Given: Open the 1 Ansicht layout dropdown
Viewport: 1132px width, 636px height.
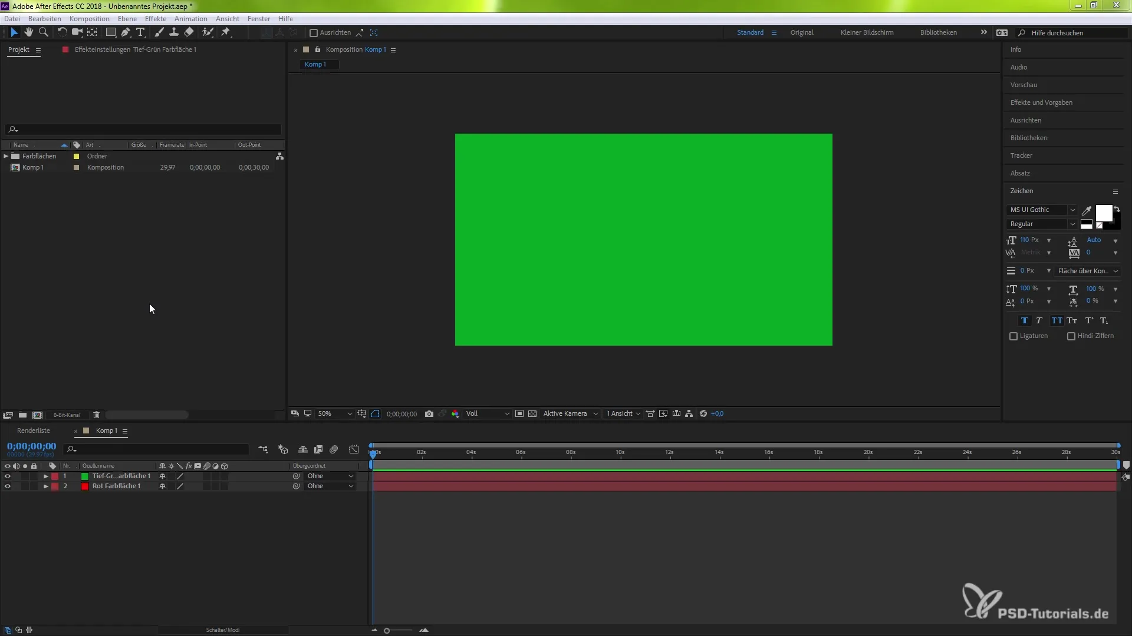Looking at the screenshot, I should [623, 414].
